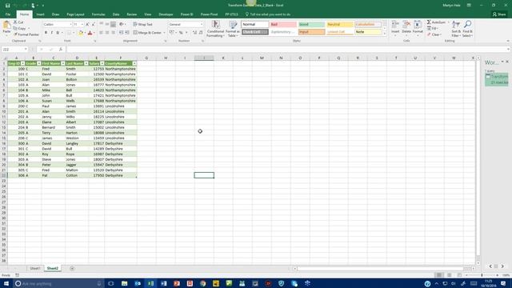Open the Emp ID column filter dropdown

click(22, 63)
